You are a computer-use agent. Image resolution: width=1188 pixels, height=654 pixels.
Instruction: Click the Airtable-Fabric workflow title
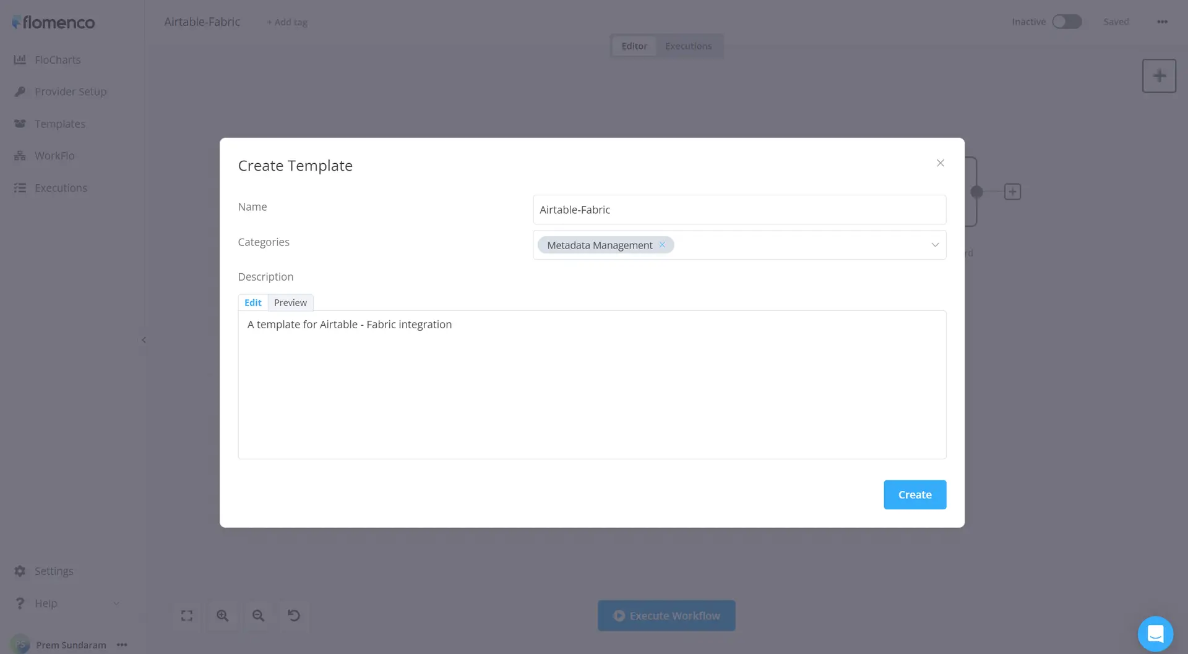tap(202, 22)
